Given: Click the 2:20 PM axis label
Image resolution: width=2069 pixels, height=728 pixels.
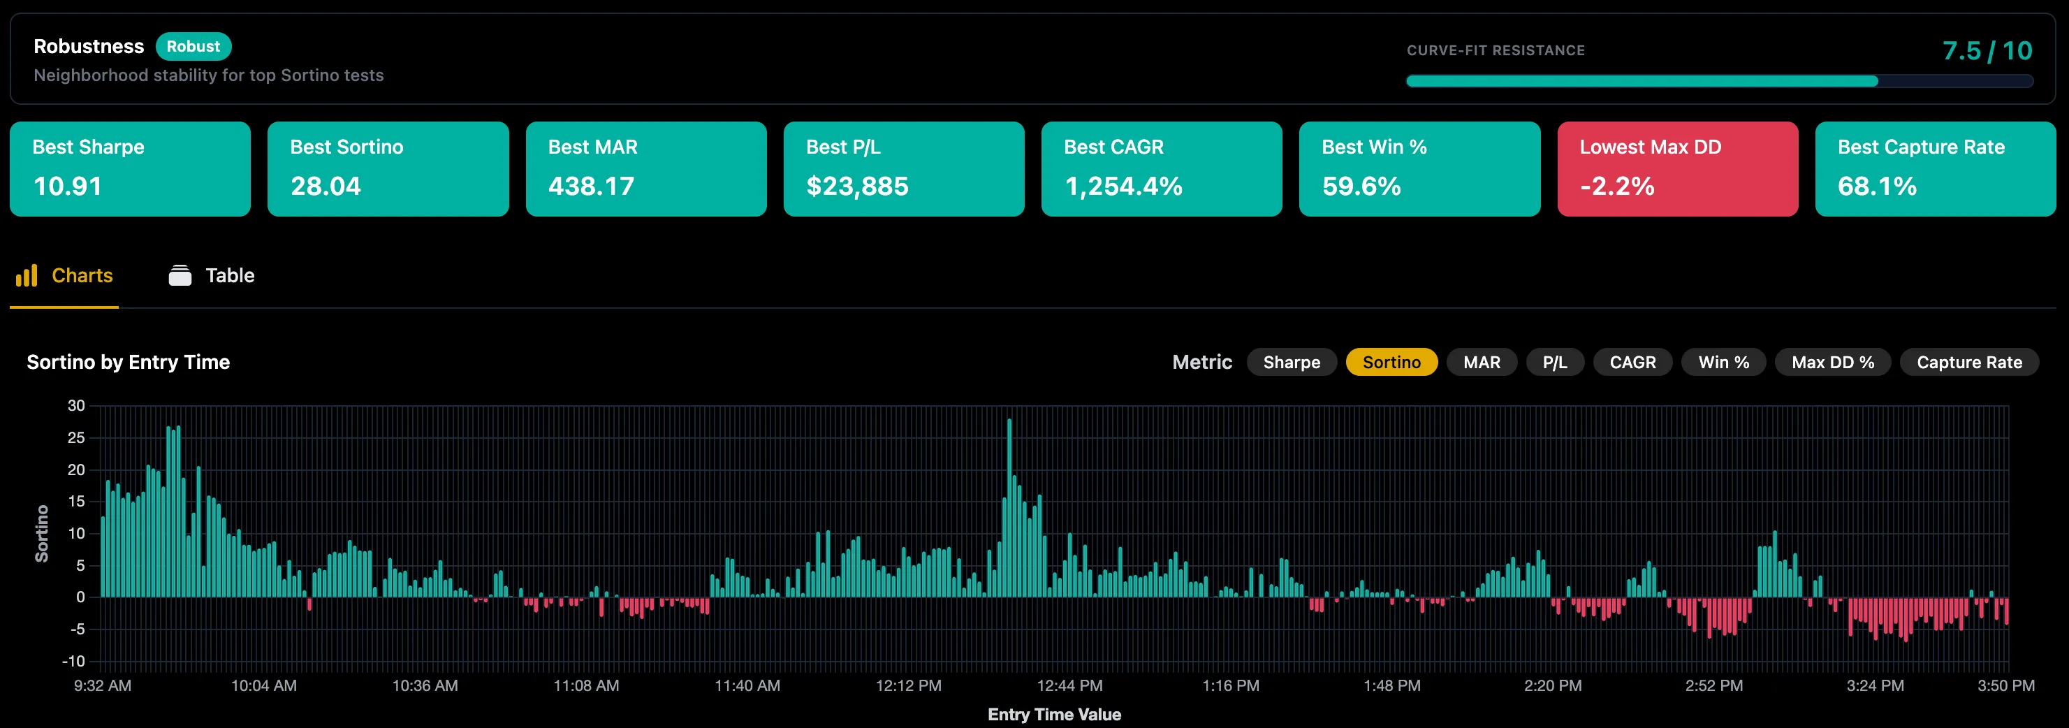Looking at the screenshot, I should coord(1553,685).
